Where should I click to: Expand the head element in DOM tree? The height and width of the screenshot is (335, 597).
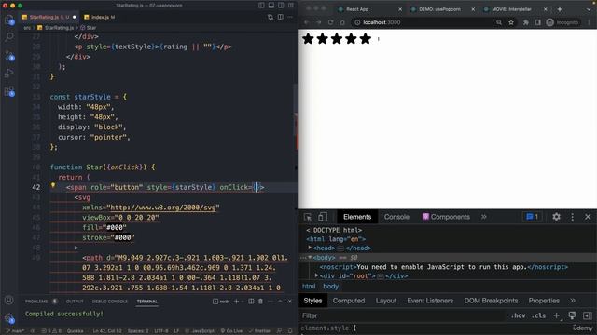310,248
